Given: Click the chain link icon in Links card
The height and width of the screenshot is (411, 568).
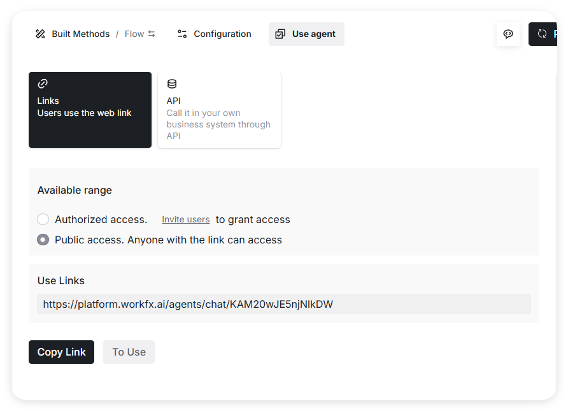Looking at the screenshot, I should coord(43,83).
